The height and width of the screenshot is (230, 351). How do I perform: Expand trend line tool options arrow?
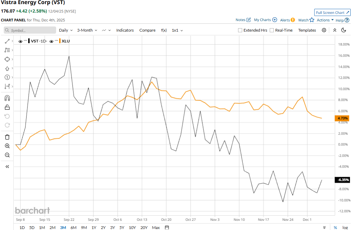pos(12,41)
